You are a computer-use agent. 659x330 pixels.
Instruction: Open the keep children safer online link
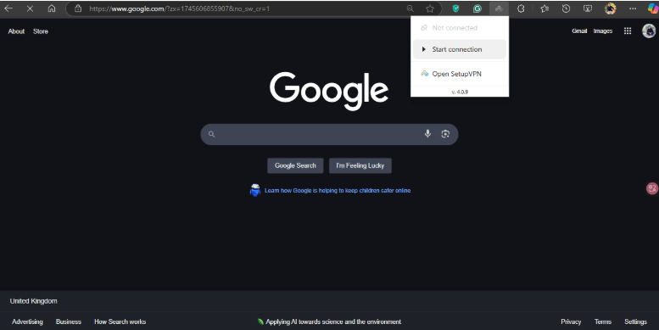coord(338,190)
